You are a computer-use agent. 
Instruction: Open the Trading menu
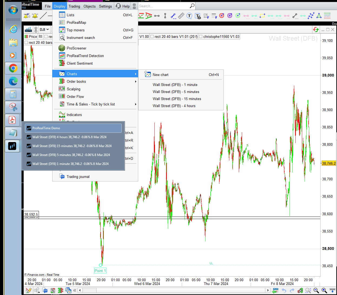coord(74,6)
